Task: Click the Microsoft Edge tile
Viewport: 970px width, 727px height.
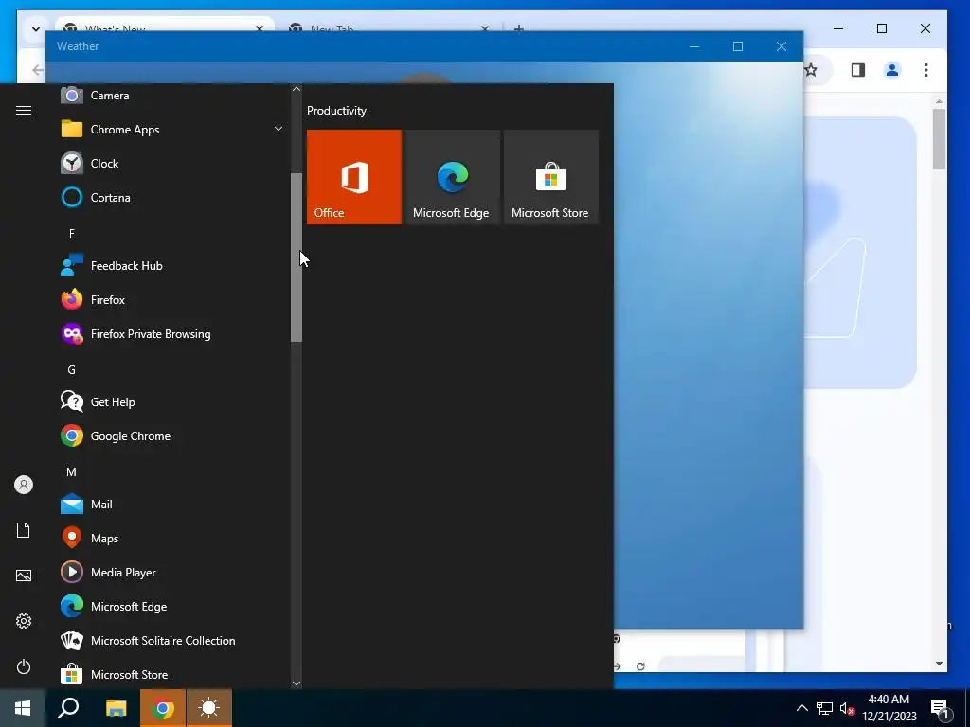Action: (x=453, y=177)
